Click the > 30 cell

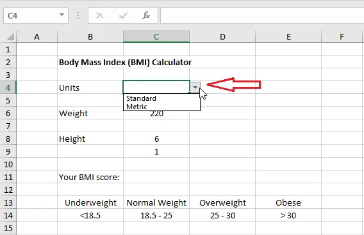pos(288,215)
